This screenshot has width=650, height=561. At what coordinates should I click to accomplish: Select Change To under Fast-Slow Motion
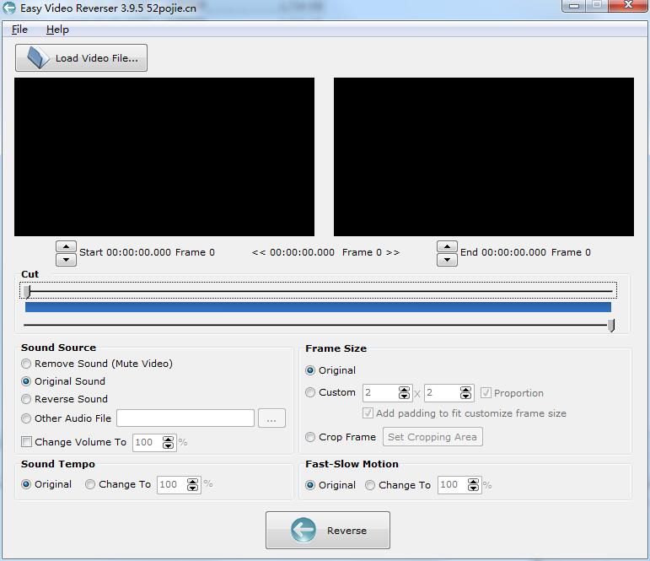pos(370,485)
